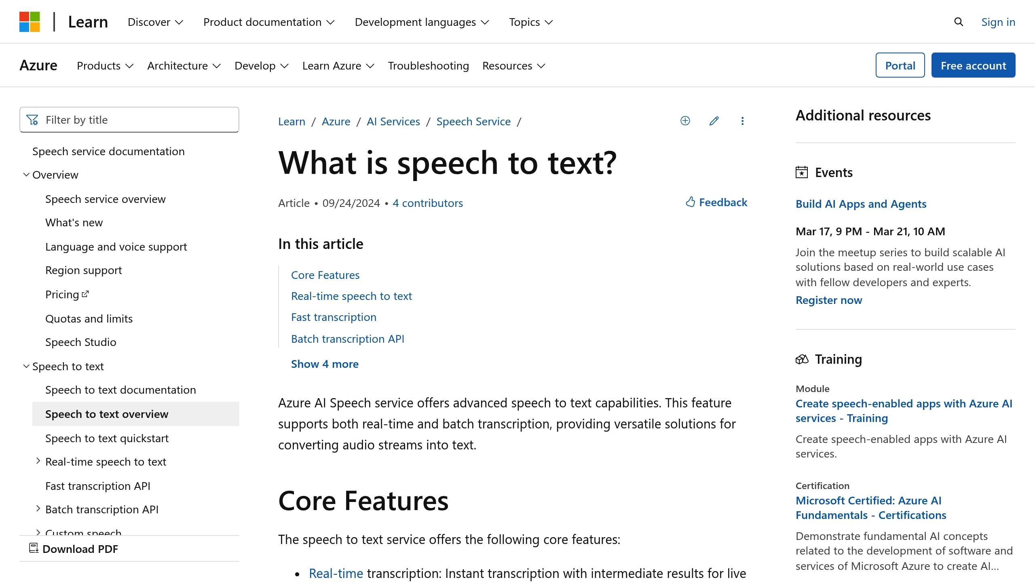Expand the Azure Products menu
This screenshot has width=1035, height=582.
105,65
